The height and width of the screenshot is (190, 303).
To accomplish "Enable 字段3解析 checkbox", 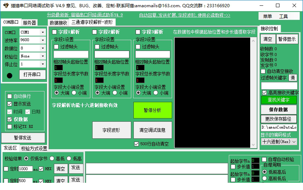I will point(138,32).
